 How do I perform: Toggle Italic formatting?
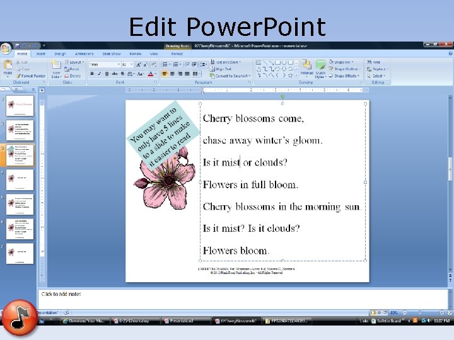point(100,74)
